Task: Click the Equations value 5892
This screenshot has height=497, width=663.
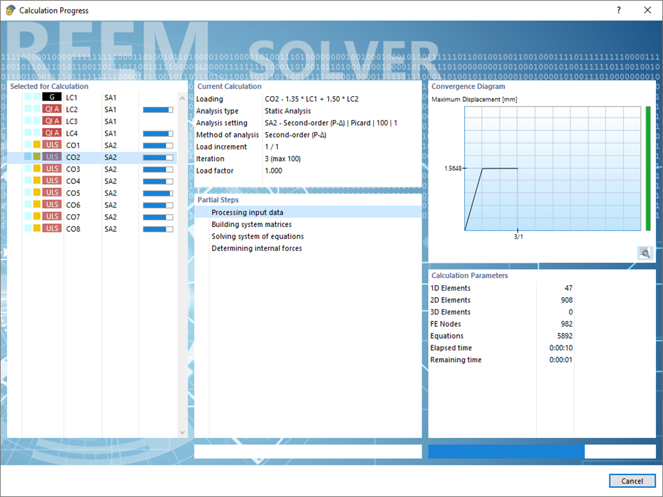Action: (565, 336)
